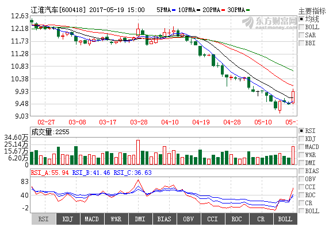
Task: Switch to the CCI bottom tab
Action: [x=213, y=219]
